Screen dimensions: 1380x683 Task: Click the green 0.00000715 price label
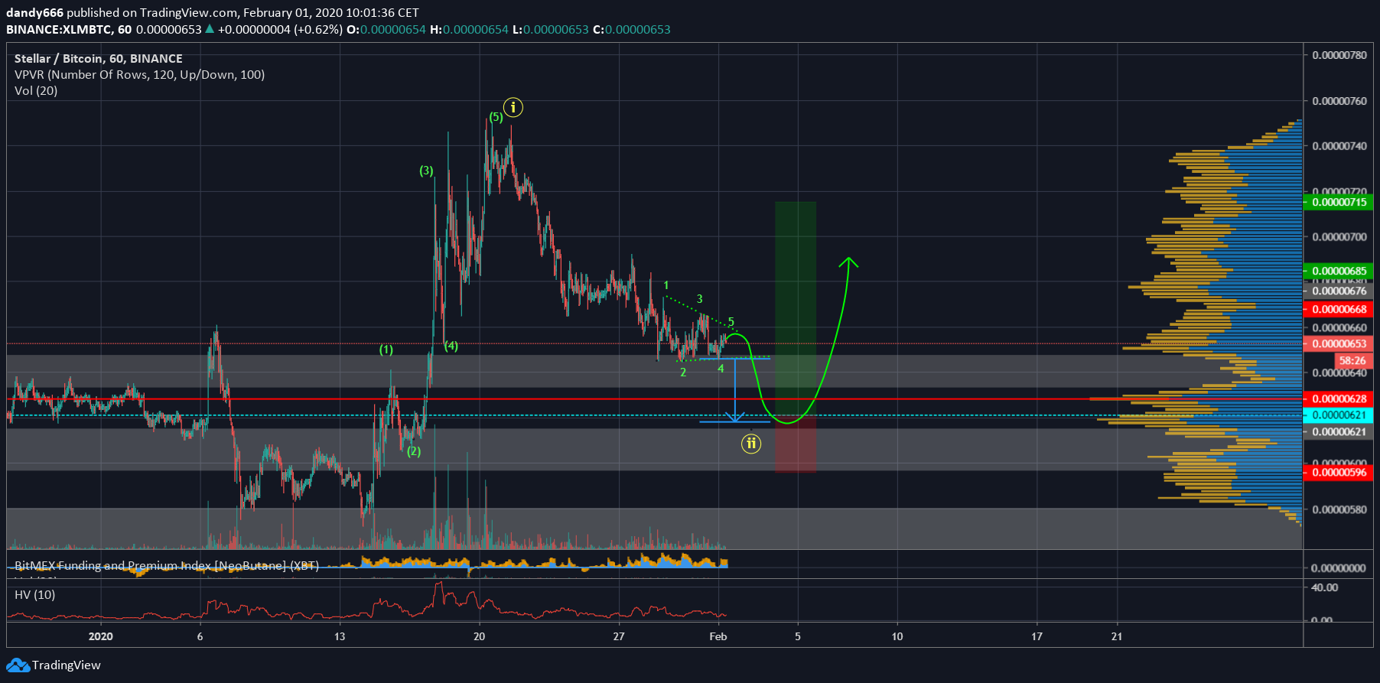point(1338,202)
